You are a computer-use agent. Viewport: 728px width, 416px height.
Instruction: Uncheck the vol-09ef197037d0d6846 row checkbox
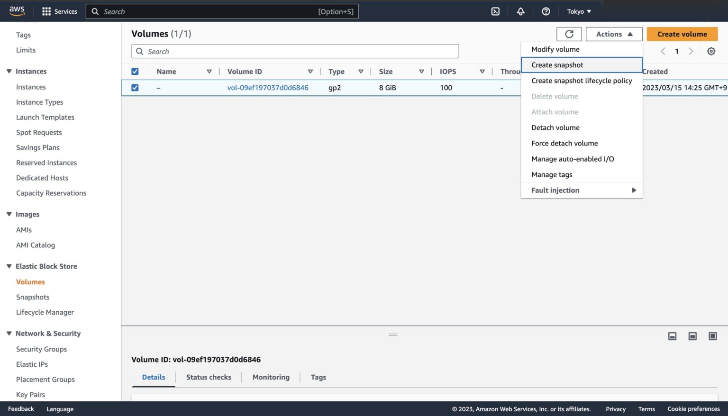[x=135, y=87]
